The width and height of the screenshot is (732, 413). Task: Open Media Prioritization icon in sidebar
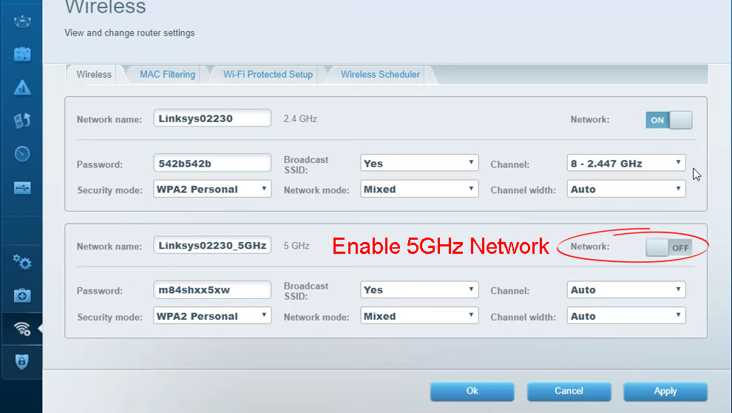[22, 121]
